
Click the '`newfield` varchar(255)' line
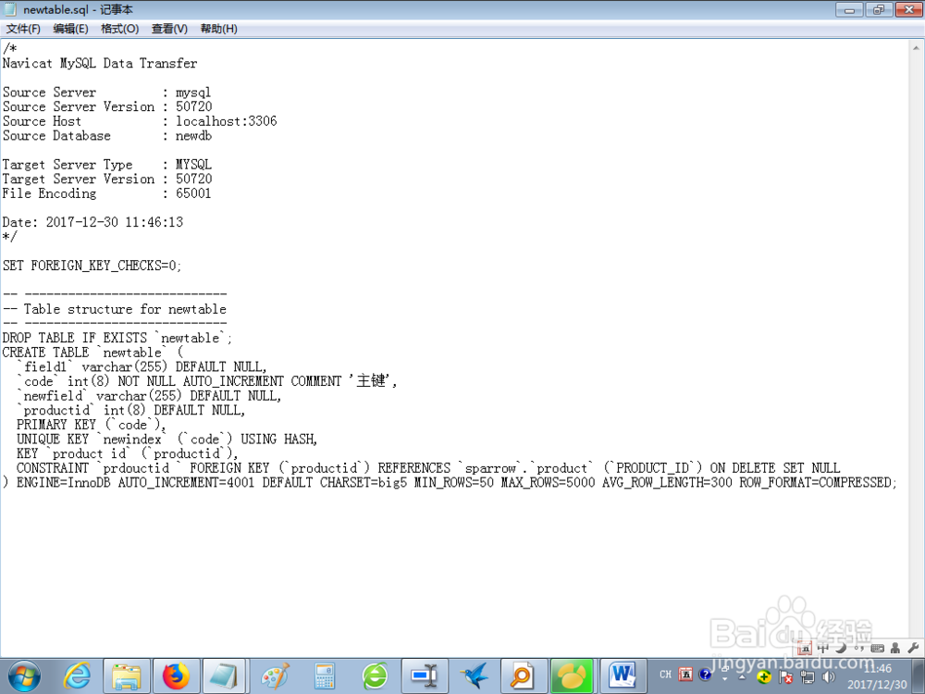tap(149, 396)
